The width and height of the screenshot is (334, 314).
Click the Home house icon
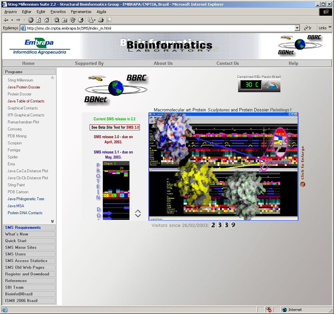pyautogui.click(x=46, y=20)
